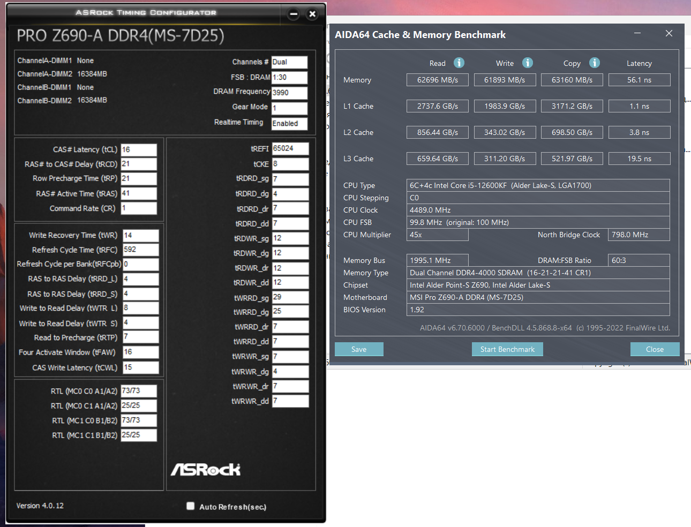Image resolution: width=691 pixels, height=527 pixels.
Task: Click the tRDWR_dg value field
Action: [x=290, y=253]
